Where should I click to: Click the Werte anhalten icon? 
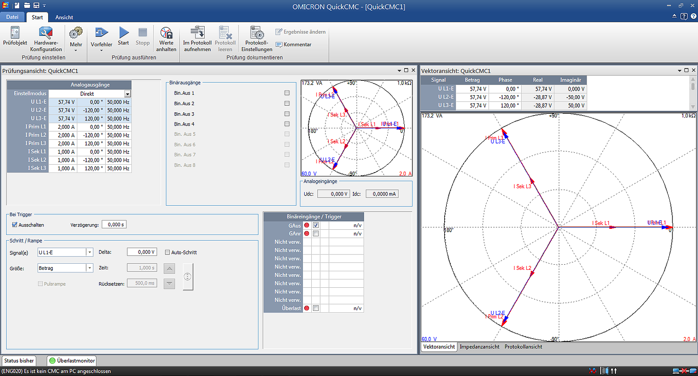pos(166,33)
